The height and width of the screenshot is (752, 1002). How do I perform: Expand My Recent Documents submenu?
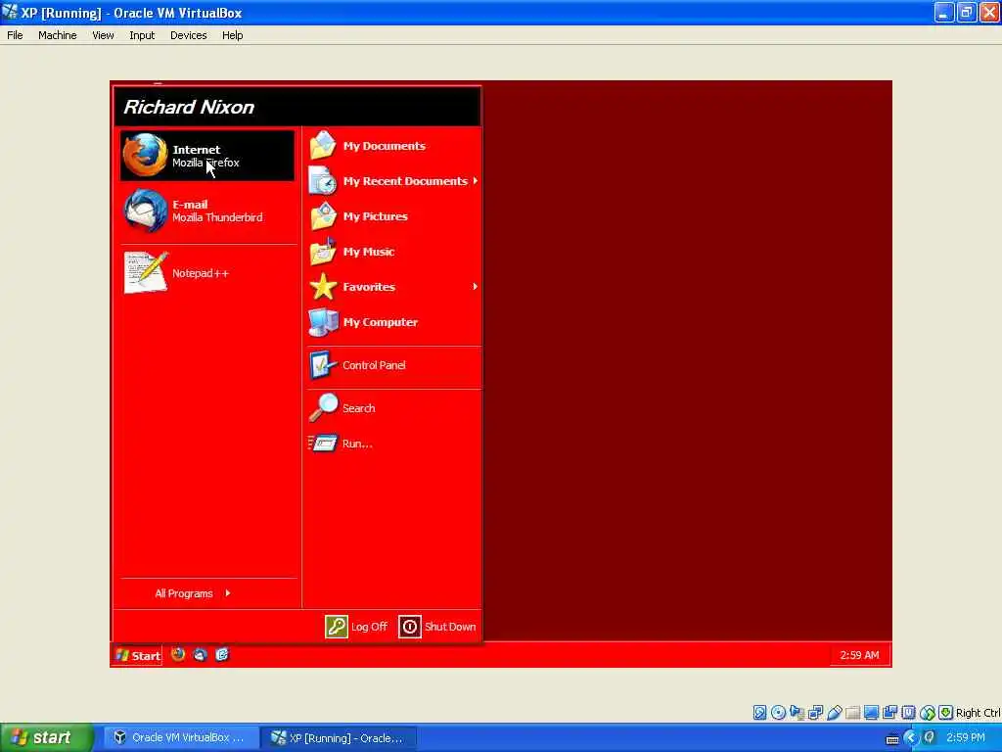(393, 181)
